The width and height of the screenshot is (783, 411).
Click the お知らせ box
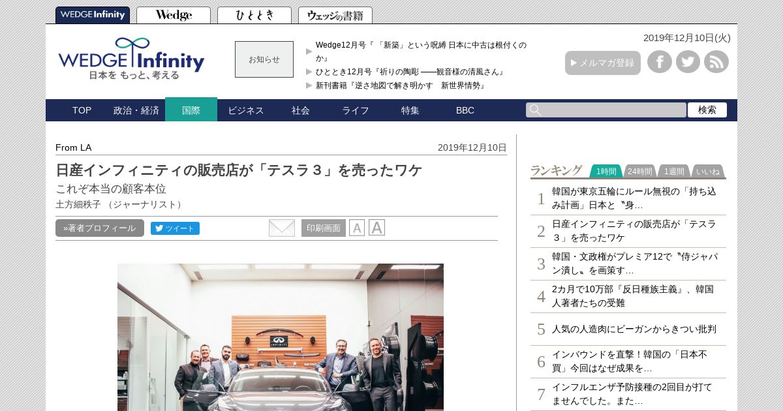[264, 59]
